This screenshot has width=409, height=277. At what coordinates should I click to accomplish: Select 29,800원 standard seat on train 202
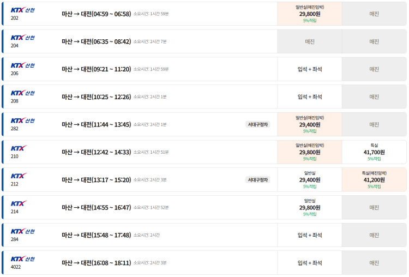310,14
